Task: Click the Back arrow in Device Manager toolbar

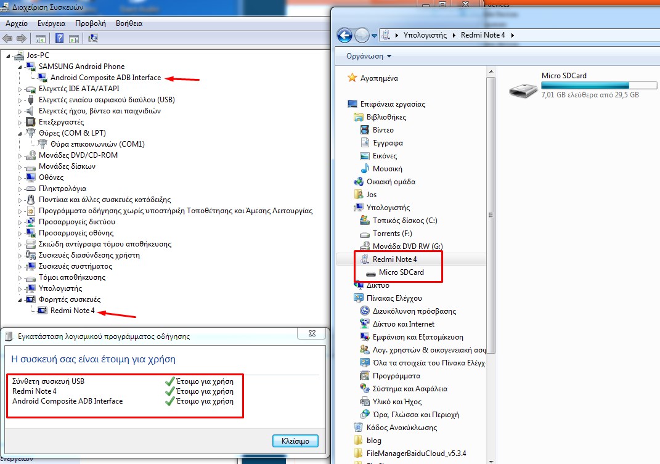Action: pos(7,39)
